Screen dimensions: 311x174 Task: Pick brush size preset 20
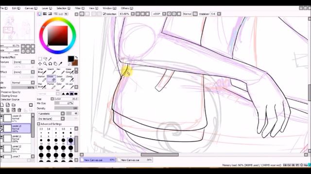(x=70, y=141)
